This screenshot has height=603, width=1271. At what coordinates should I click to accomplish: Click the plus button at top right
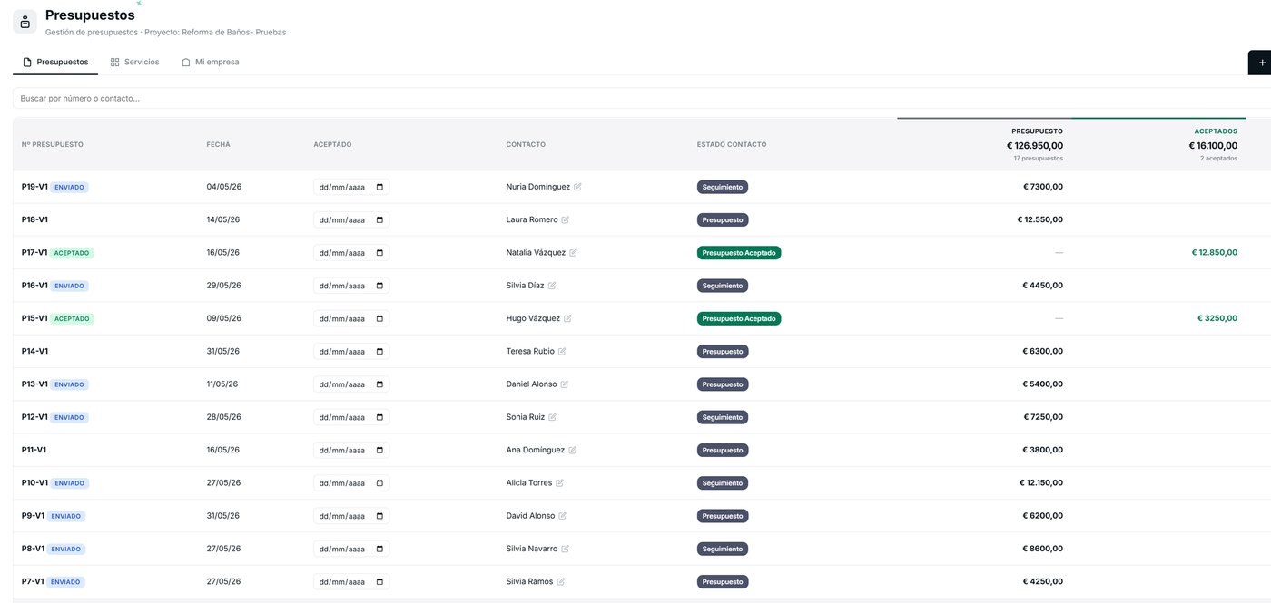click(x=1261, y=63)
